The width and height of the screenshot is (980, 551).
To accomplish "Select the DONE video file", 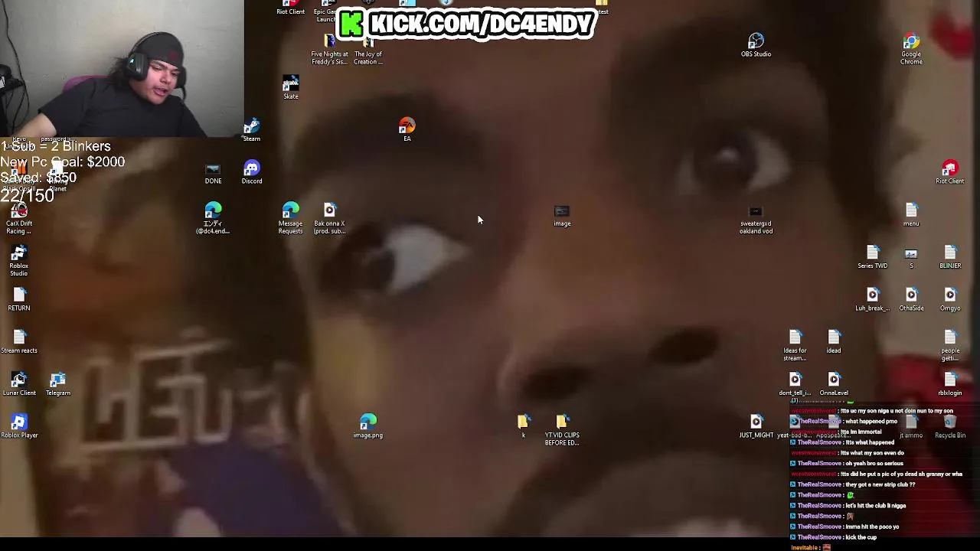I will (x=213, y=172).
